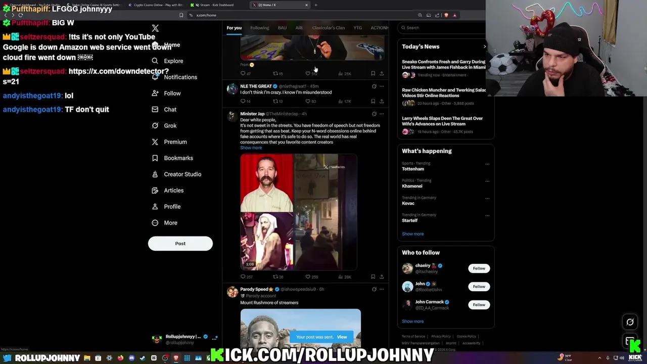Open Grok in the sidebar

(x=164, y=125)
